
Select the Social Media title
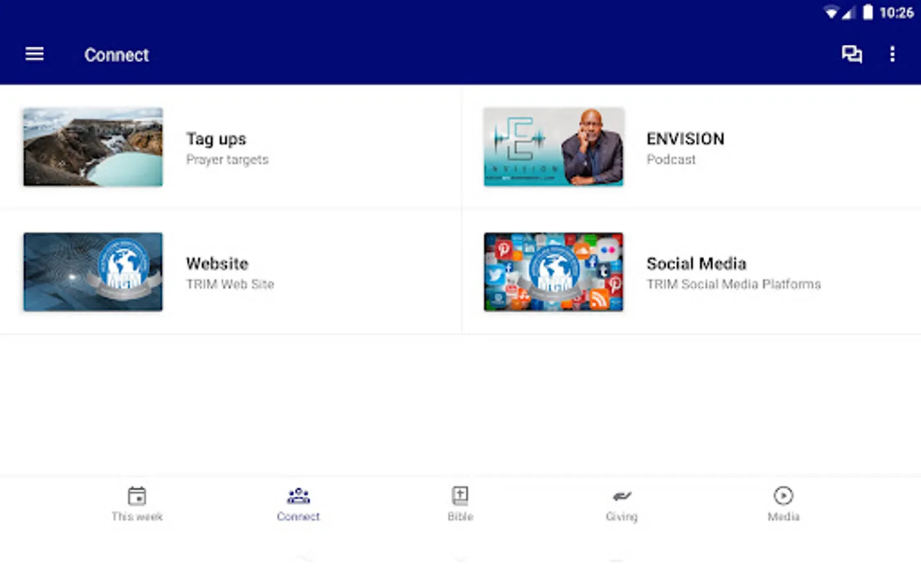pyautogui.click(x=697, y=264)
